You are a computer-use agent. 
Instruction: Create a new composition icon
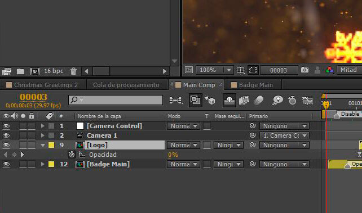[x=34, y=71]
